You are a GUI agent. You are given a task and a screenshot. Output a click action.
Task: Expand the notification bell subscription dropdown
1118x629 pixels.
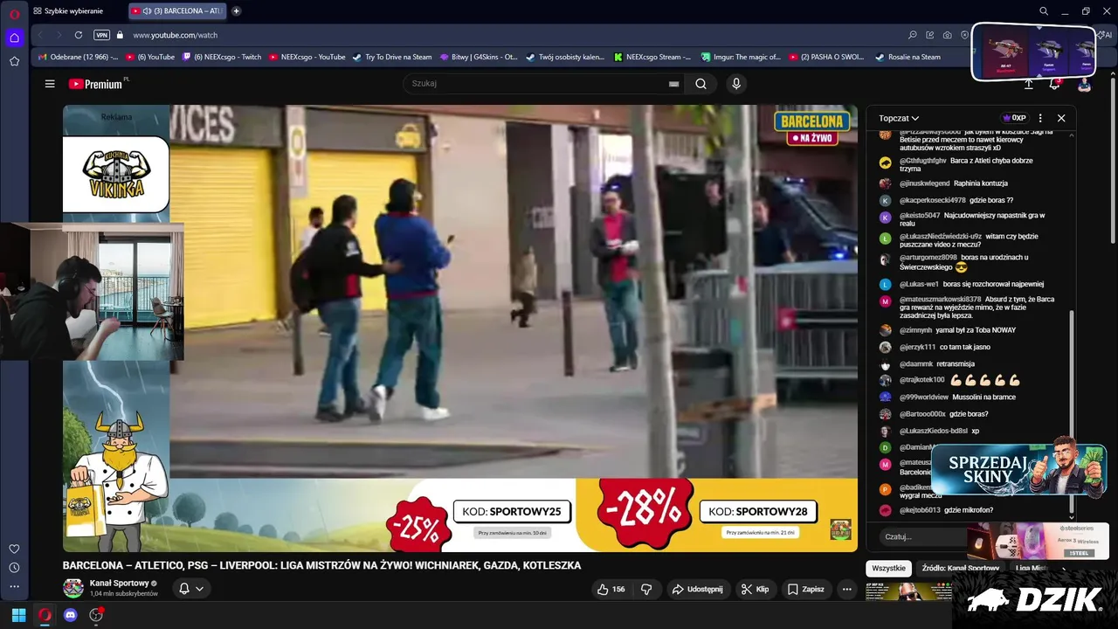(191, 589)
